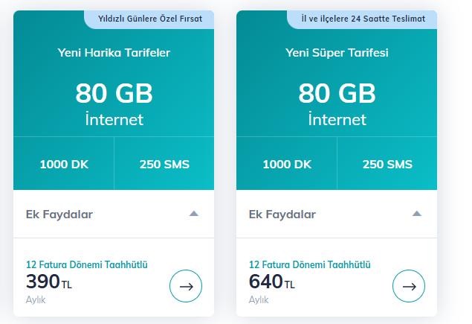Image resolution: width=472 pixels, height=324 pixels.
Task: Click arrow button on 390 TL plan
Action: coord(186,286)
